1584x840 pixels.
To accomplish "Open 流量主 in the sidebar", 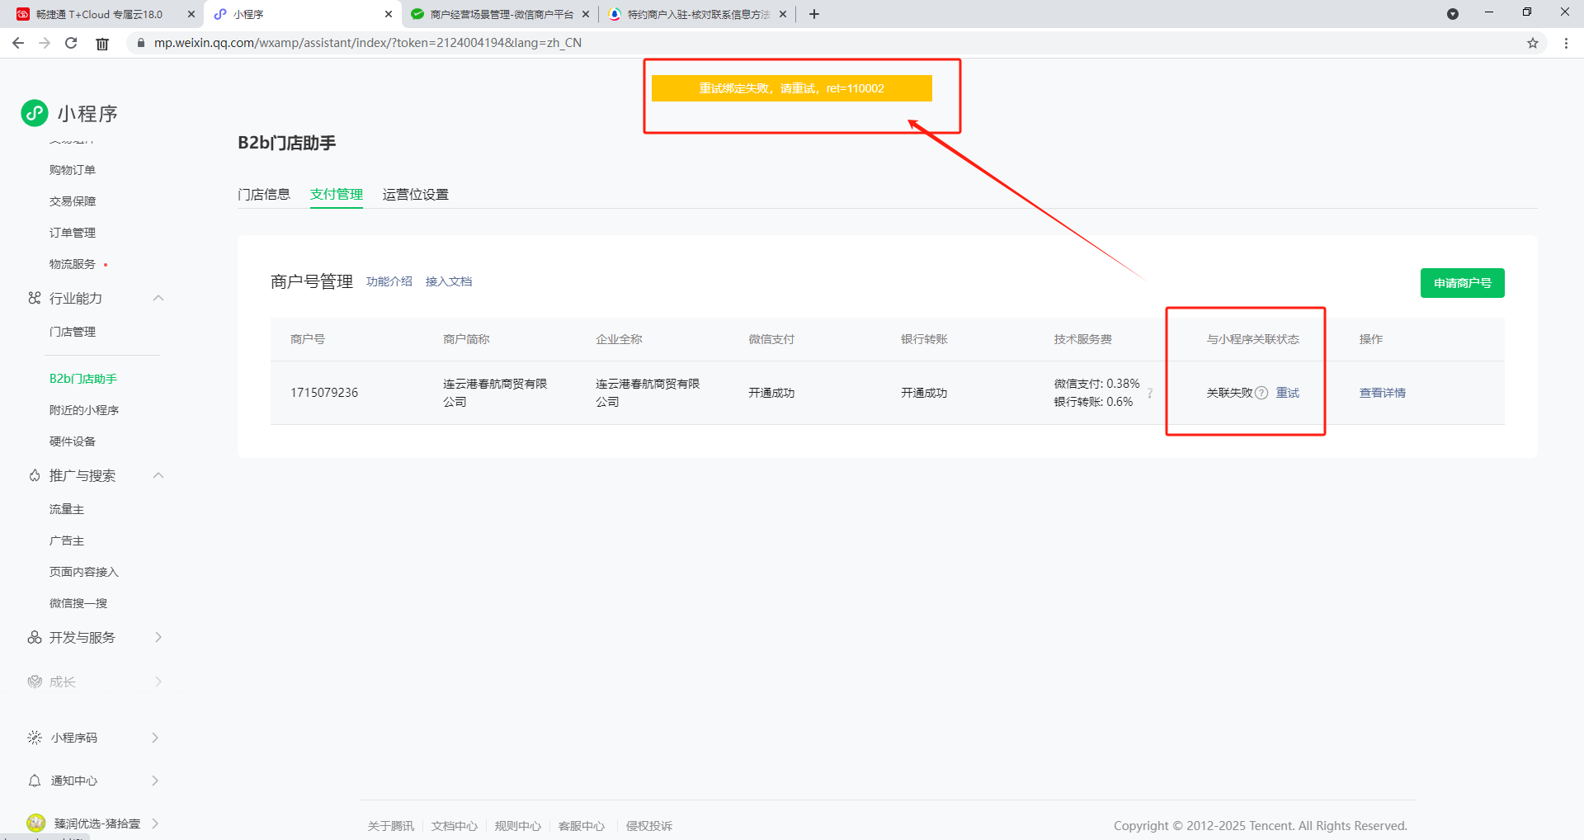I will tap(67, 509).
